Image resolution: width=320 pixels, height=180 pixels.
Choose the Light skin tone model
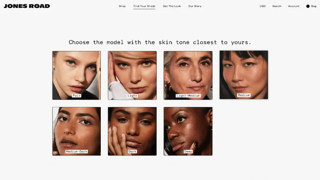pos(132,75)
